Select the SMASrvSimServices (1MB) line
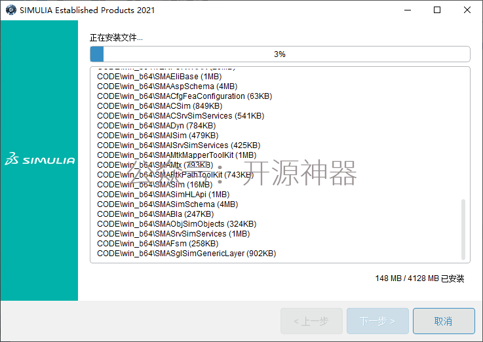Screen dimensions: 483x342 174,234
